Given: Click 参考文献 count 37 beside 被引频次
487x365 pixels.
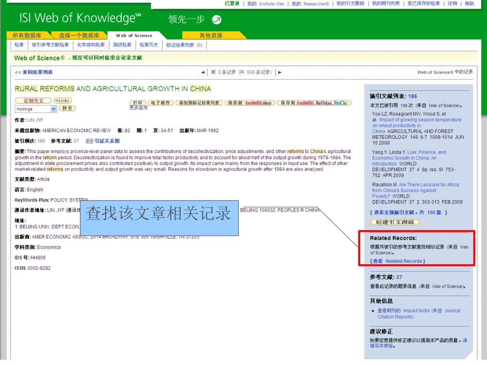Looking at the screenshot, I should (76, 141).
